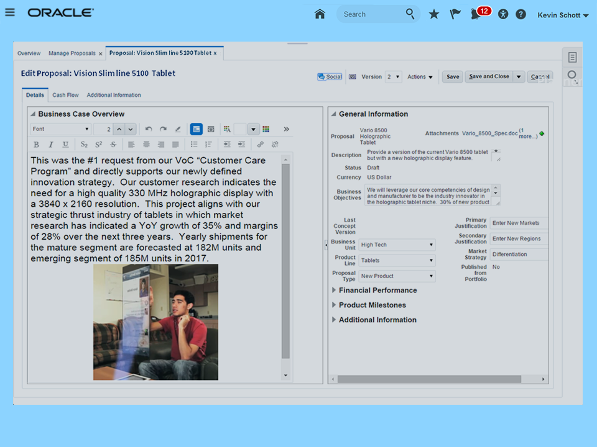Switch to the Overview tab

pos(29,53)
